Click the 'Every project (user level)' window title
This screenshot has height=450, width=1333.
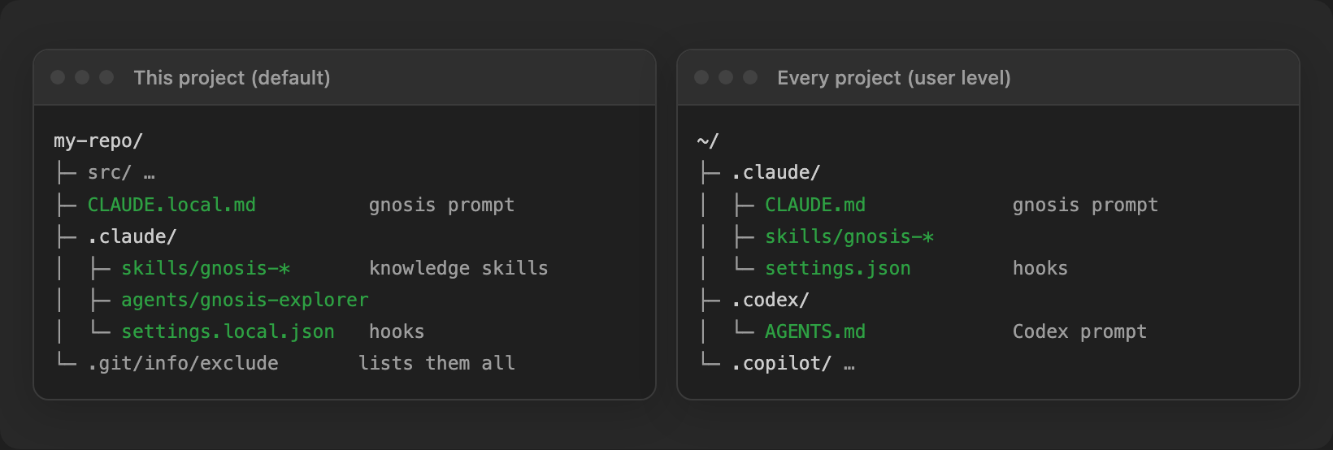tap(894, 78)
